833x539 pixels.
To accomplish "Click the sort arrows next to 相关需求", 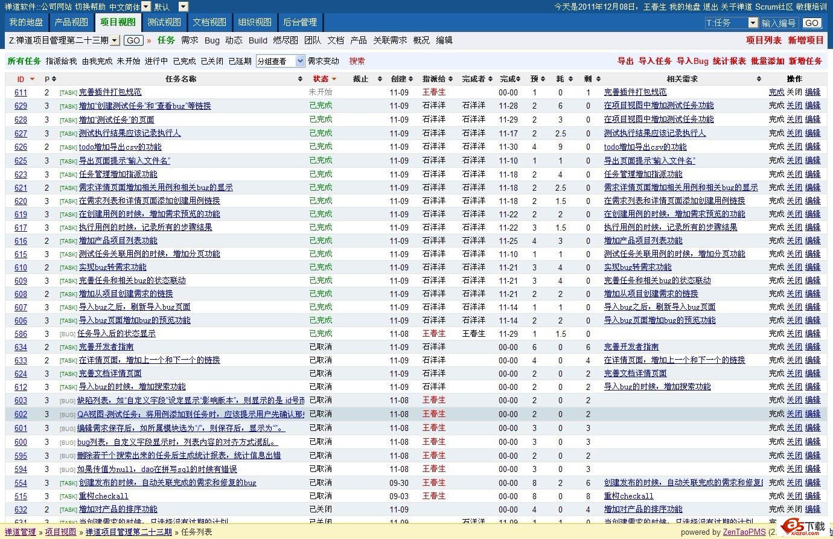I will (759, 79).
